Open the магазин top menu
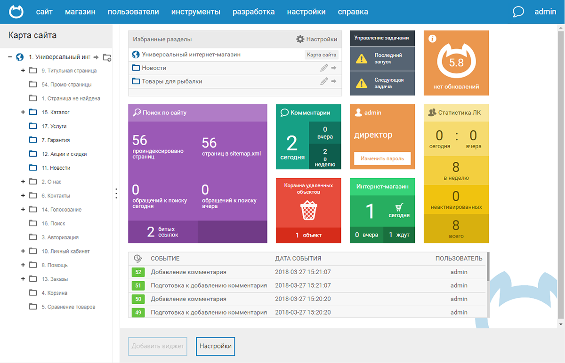 click(80, 12)
